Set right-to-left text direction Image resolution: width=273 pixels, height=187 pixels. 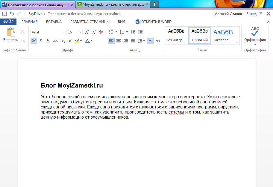pos(158,41)
